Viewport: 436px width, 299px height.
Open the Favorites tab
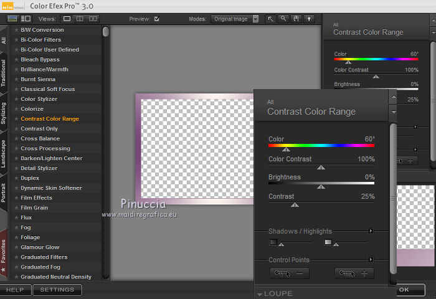(x=4, y=249)
